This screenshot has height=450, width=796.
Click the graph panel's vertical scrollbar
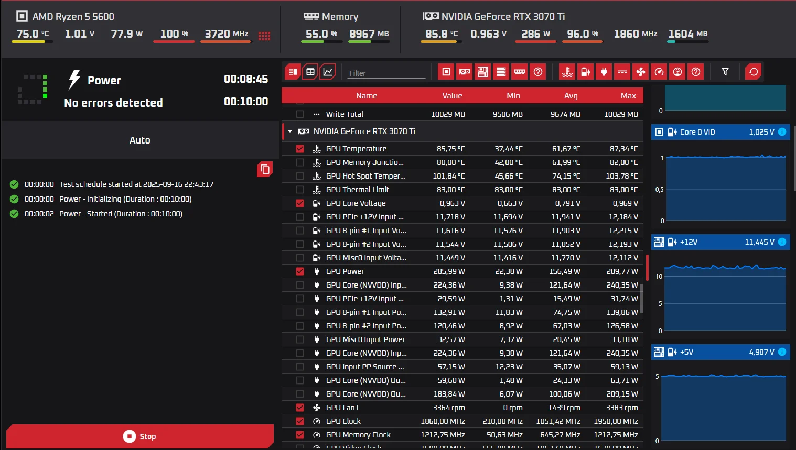pos(794,157)
